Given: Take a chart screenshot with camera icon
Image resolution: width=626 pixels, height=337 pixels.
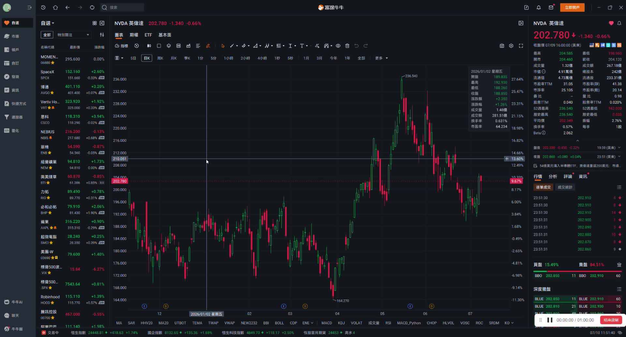Looking at the screenshot, I should pos(502,46).
